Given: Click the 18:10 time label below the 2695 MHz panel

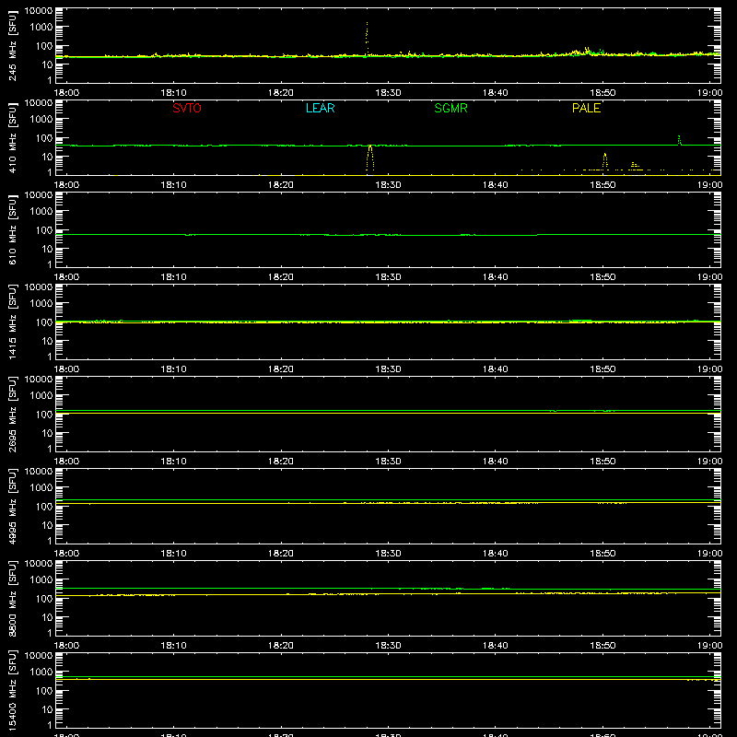Looking at the screenshot, I should point(173,462).
